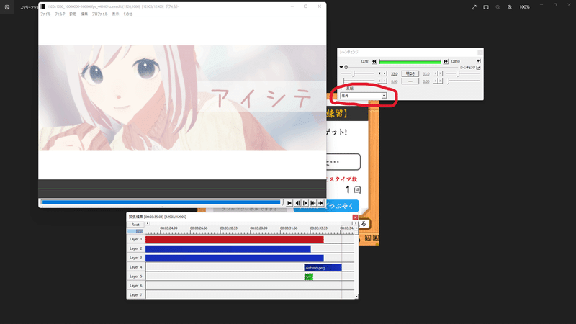Click the 100% zoom level text
Viewport: 576px width, 324px height.
(x=524, y=7)
